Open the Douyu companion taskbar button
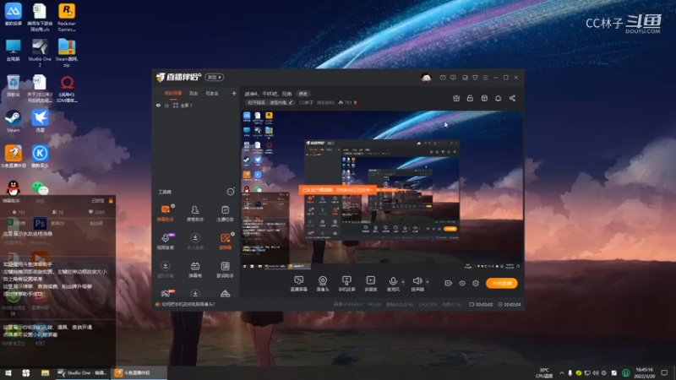Image resolution: width=676 pixels, height=380 pixels. (139, 372)
